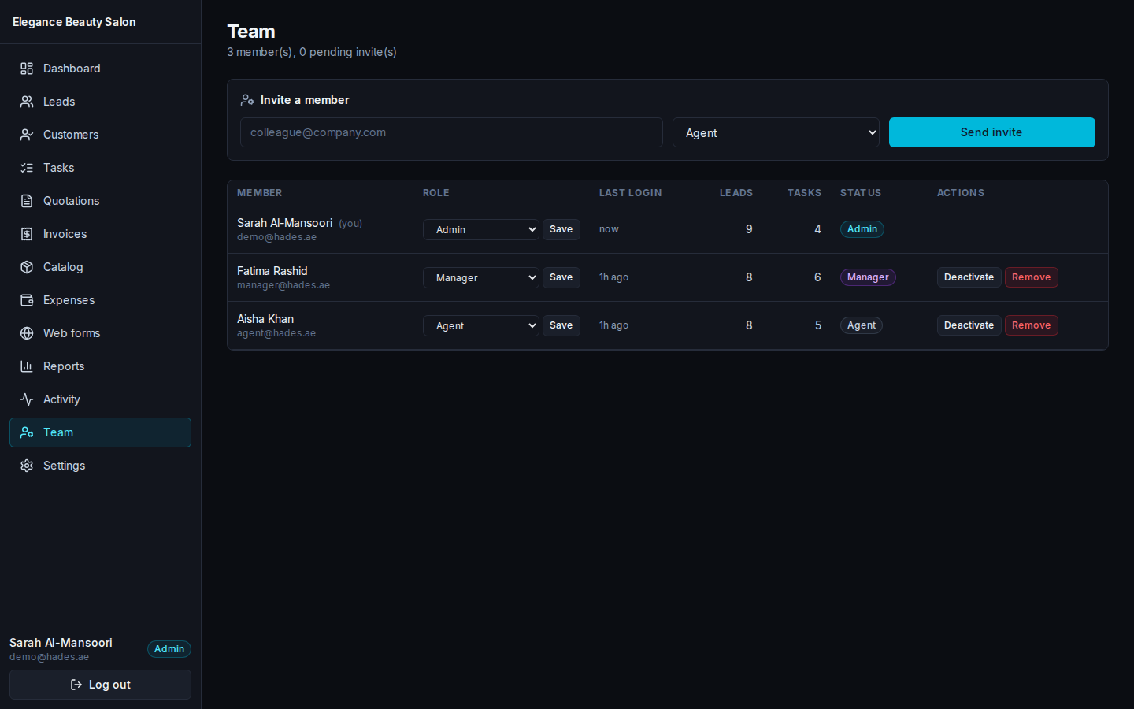This screenshot has width=1134, height=709.
Task: Click the Web forms globe icon
Action: (27, 333)
